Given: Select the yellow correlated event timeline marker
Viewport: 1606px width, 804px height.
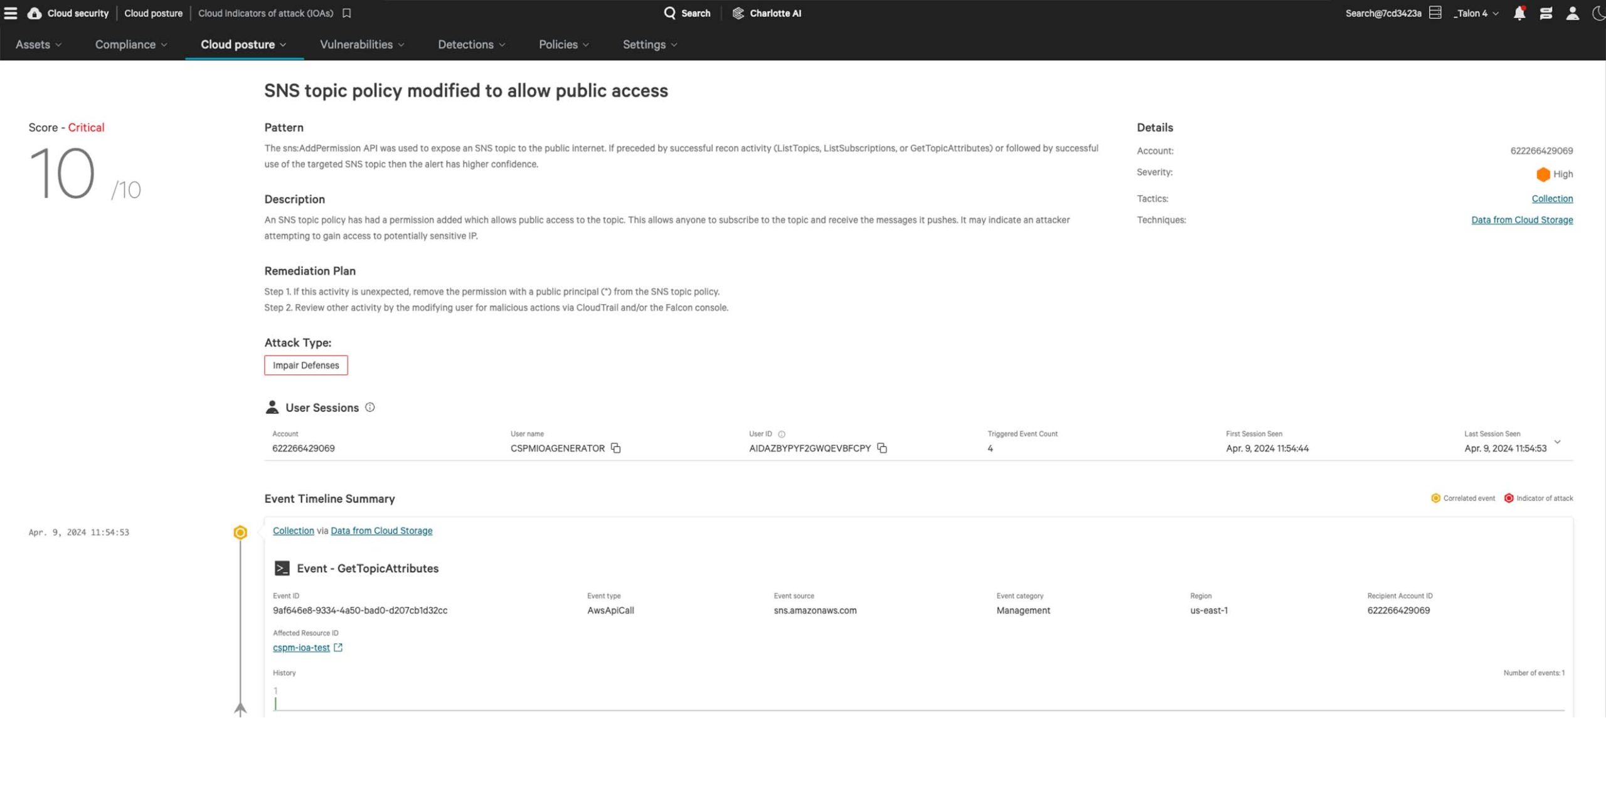Looking at the screenshot, I should click(240, 532).
